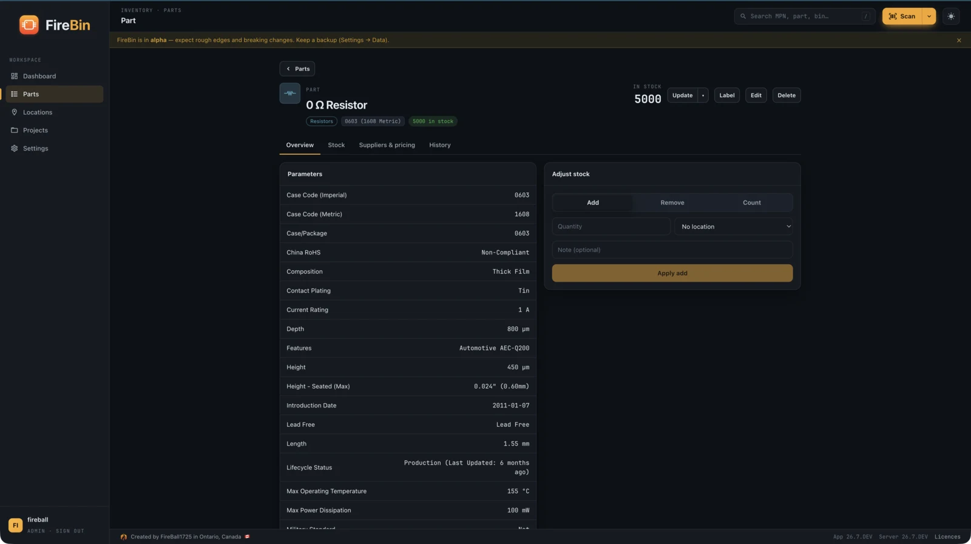Image resolution: width=971 pixels, height=544 pixels.
Task: Click the Composition Thick Film value
Action: tap(511, 271)
